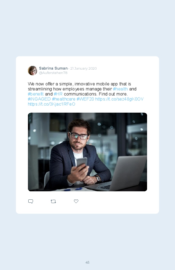Follow the t.co/3Kjac1RFeO link
This screenshot has height=270, width=175.
[x=51, y=104]
